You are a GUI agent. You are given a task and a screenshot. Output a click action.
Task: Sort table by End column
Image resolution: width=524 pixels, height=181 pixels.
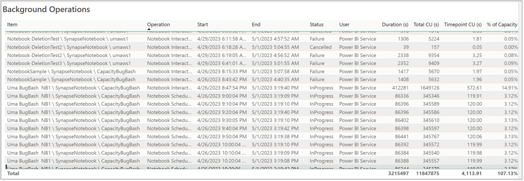click(x=256, y=24)
